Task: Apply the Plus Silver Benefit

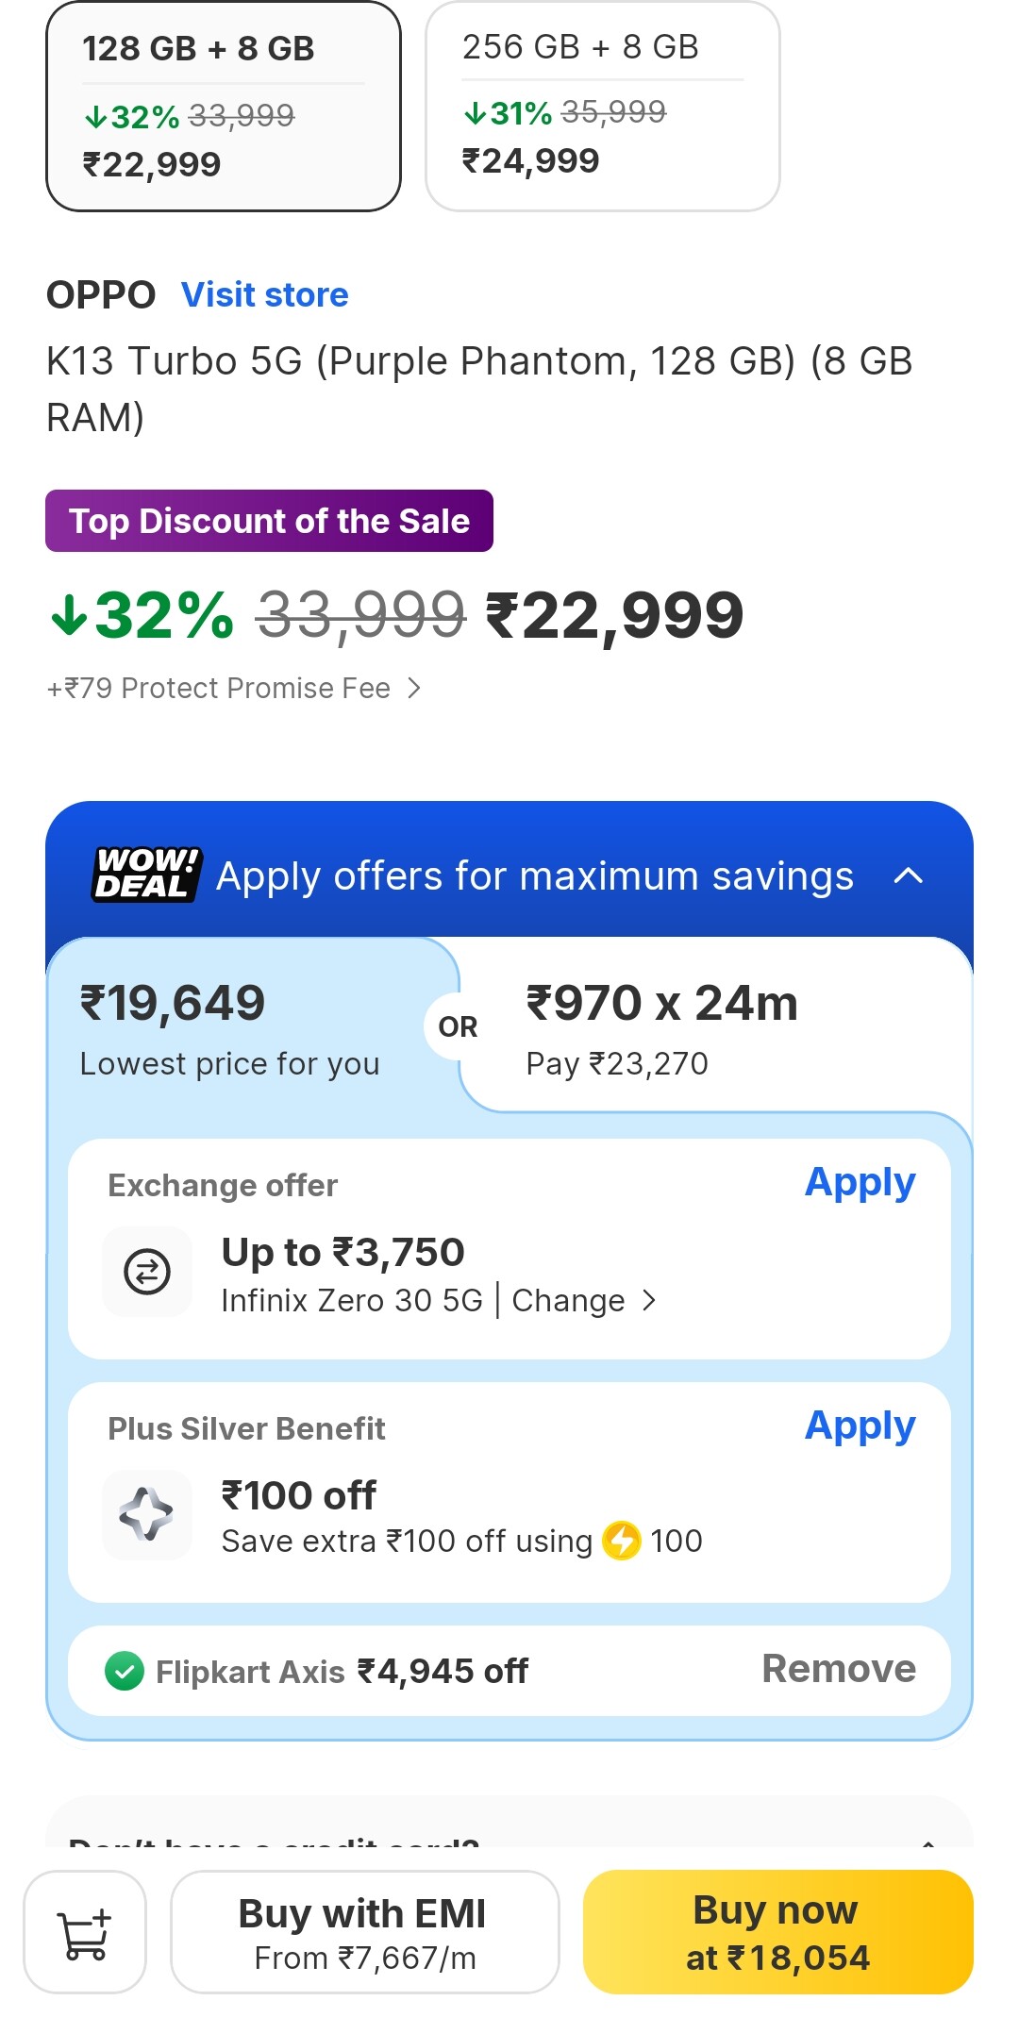Action: 860,1426
